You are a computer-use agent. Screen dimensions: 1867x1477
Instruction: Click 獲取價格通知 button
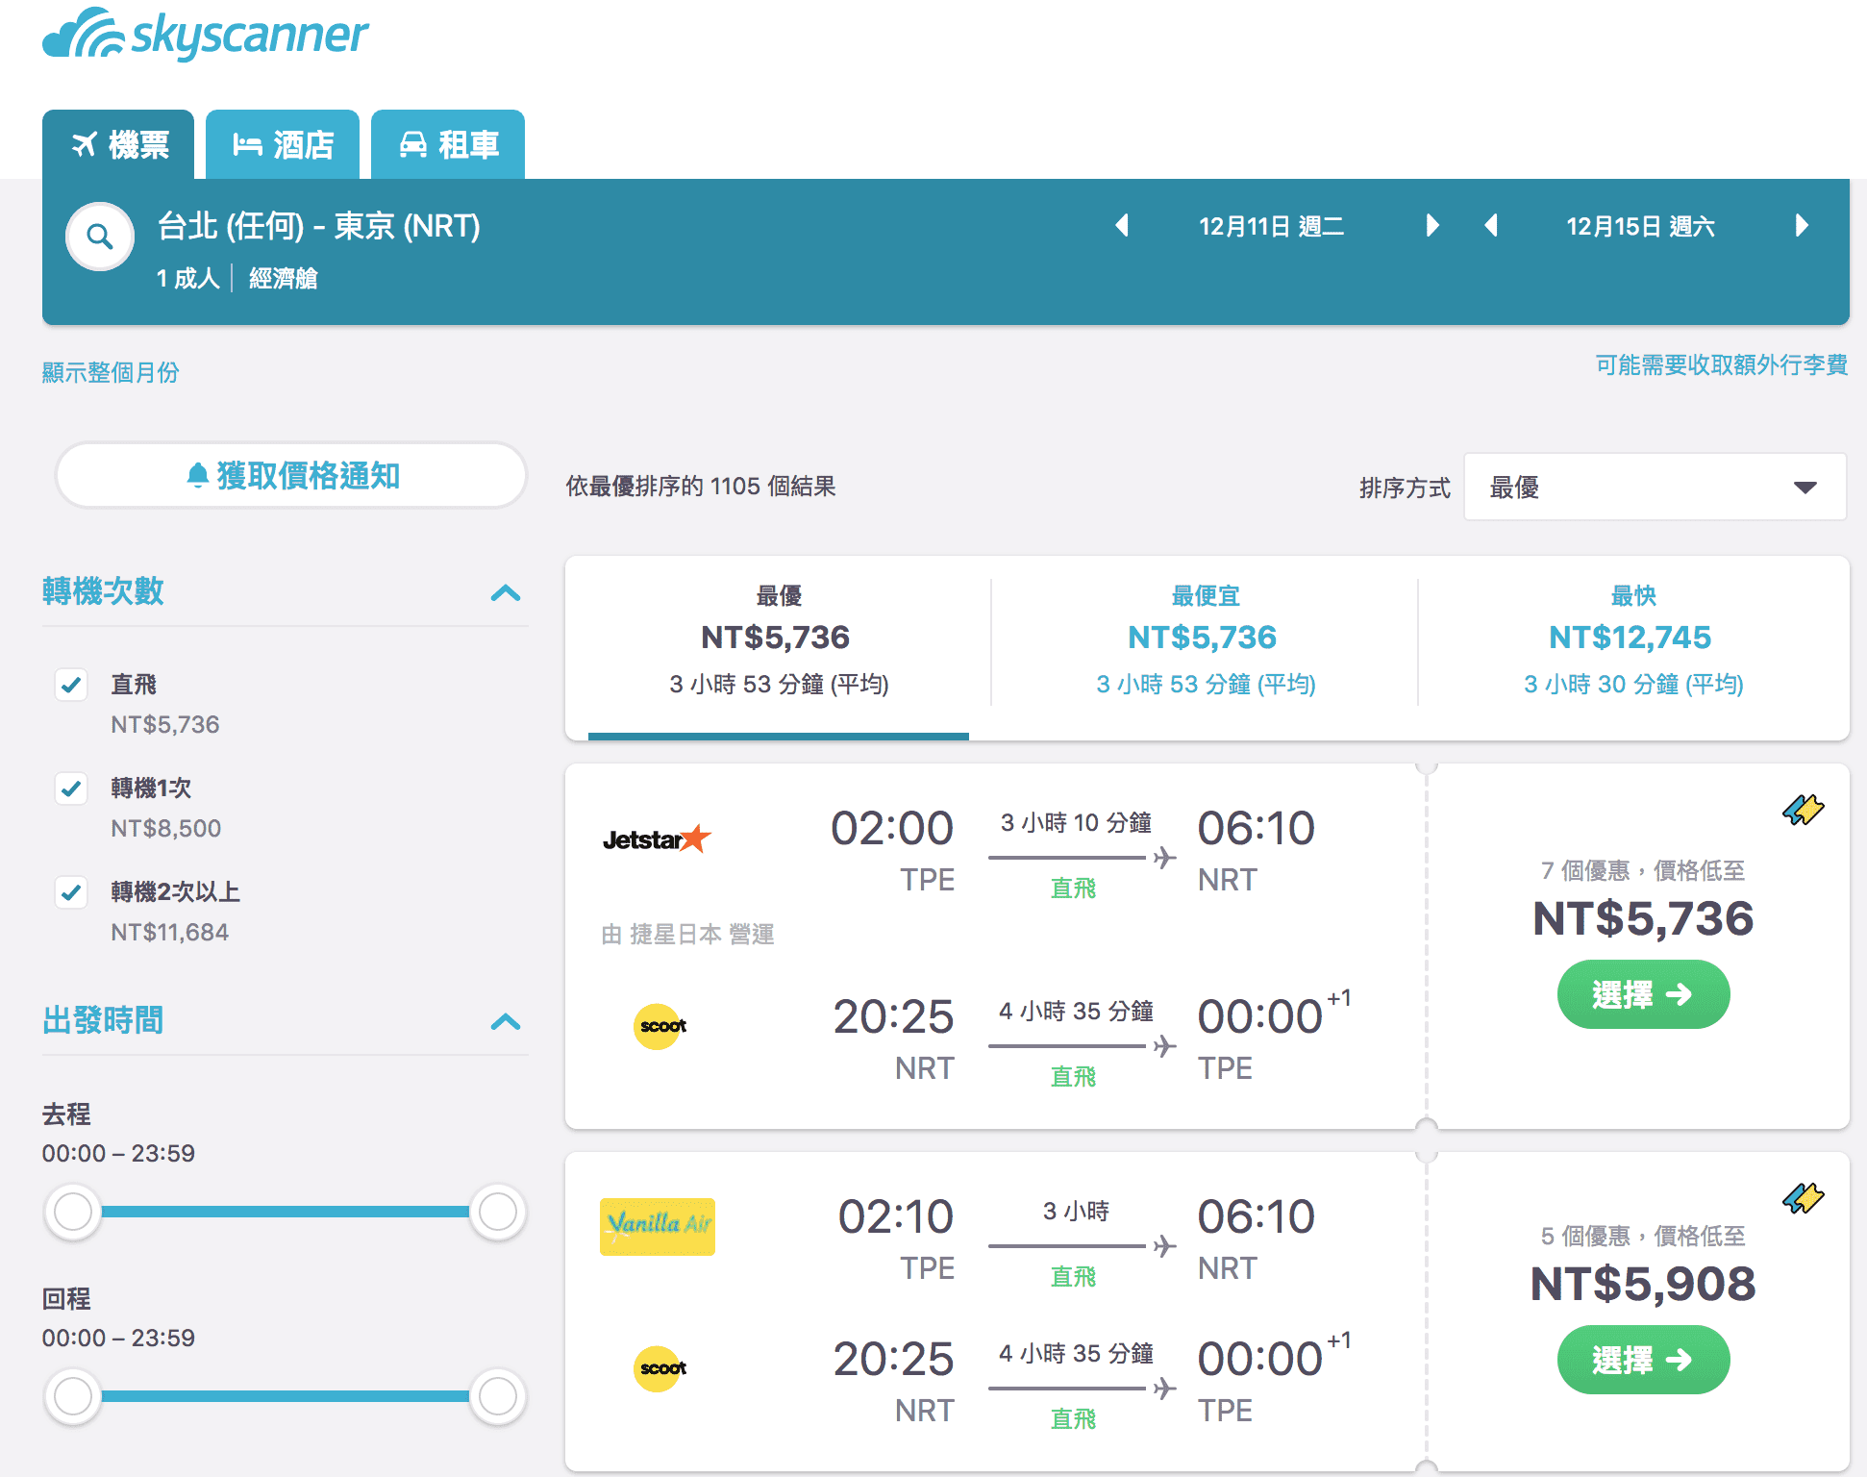(x=291, y=475)
